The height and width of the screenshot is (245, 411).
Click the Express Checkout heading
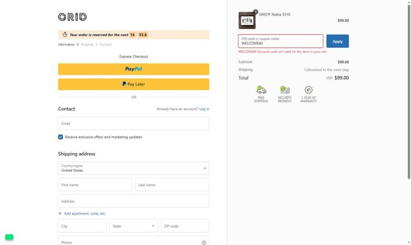134,57
